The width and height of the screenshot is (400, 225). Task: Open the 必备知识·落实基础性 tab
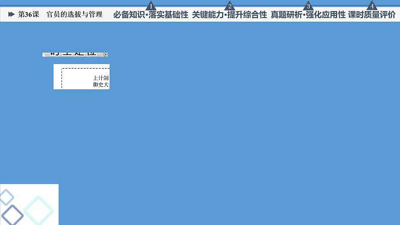point(151,15)
